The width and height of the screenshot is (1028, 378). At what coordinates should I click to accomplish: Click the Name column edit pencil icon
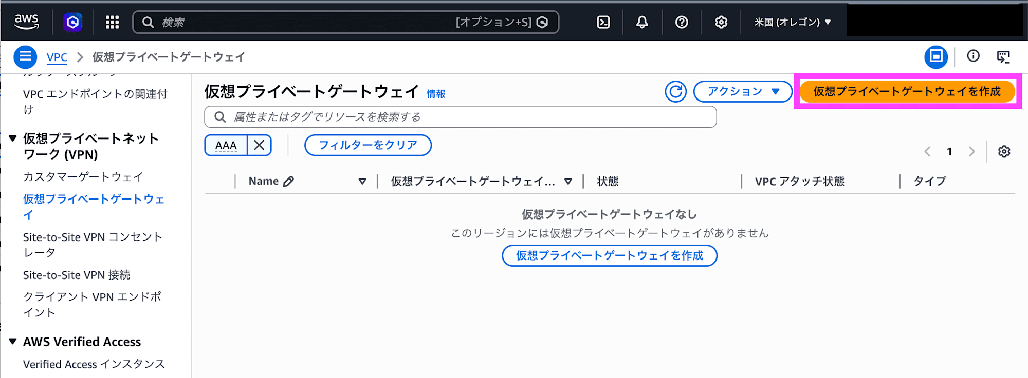[288, 181]
